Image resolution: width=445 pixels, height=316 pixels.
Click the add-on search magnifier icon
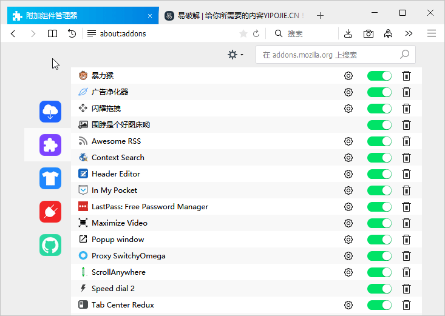pyautogui.click(x=404, y=55)
